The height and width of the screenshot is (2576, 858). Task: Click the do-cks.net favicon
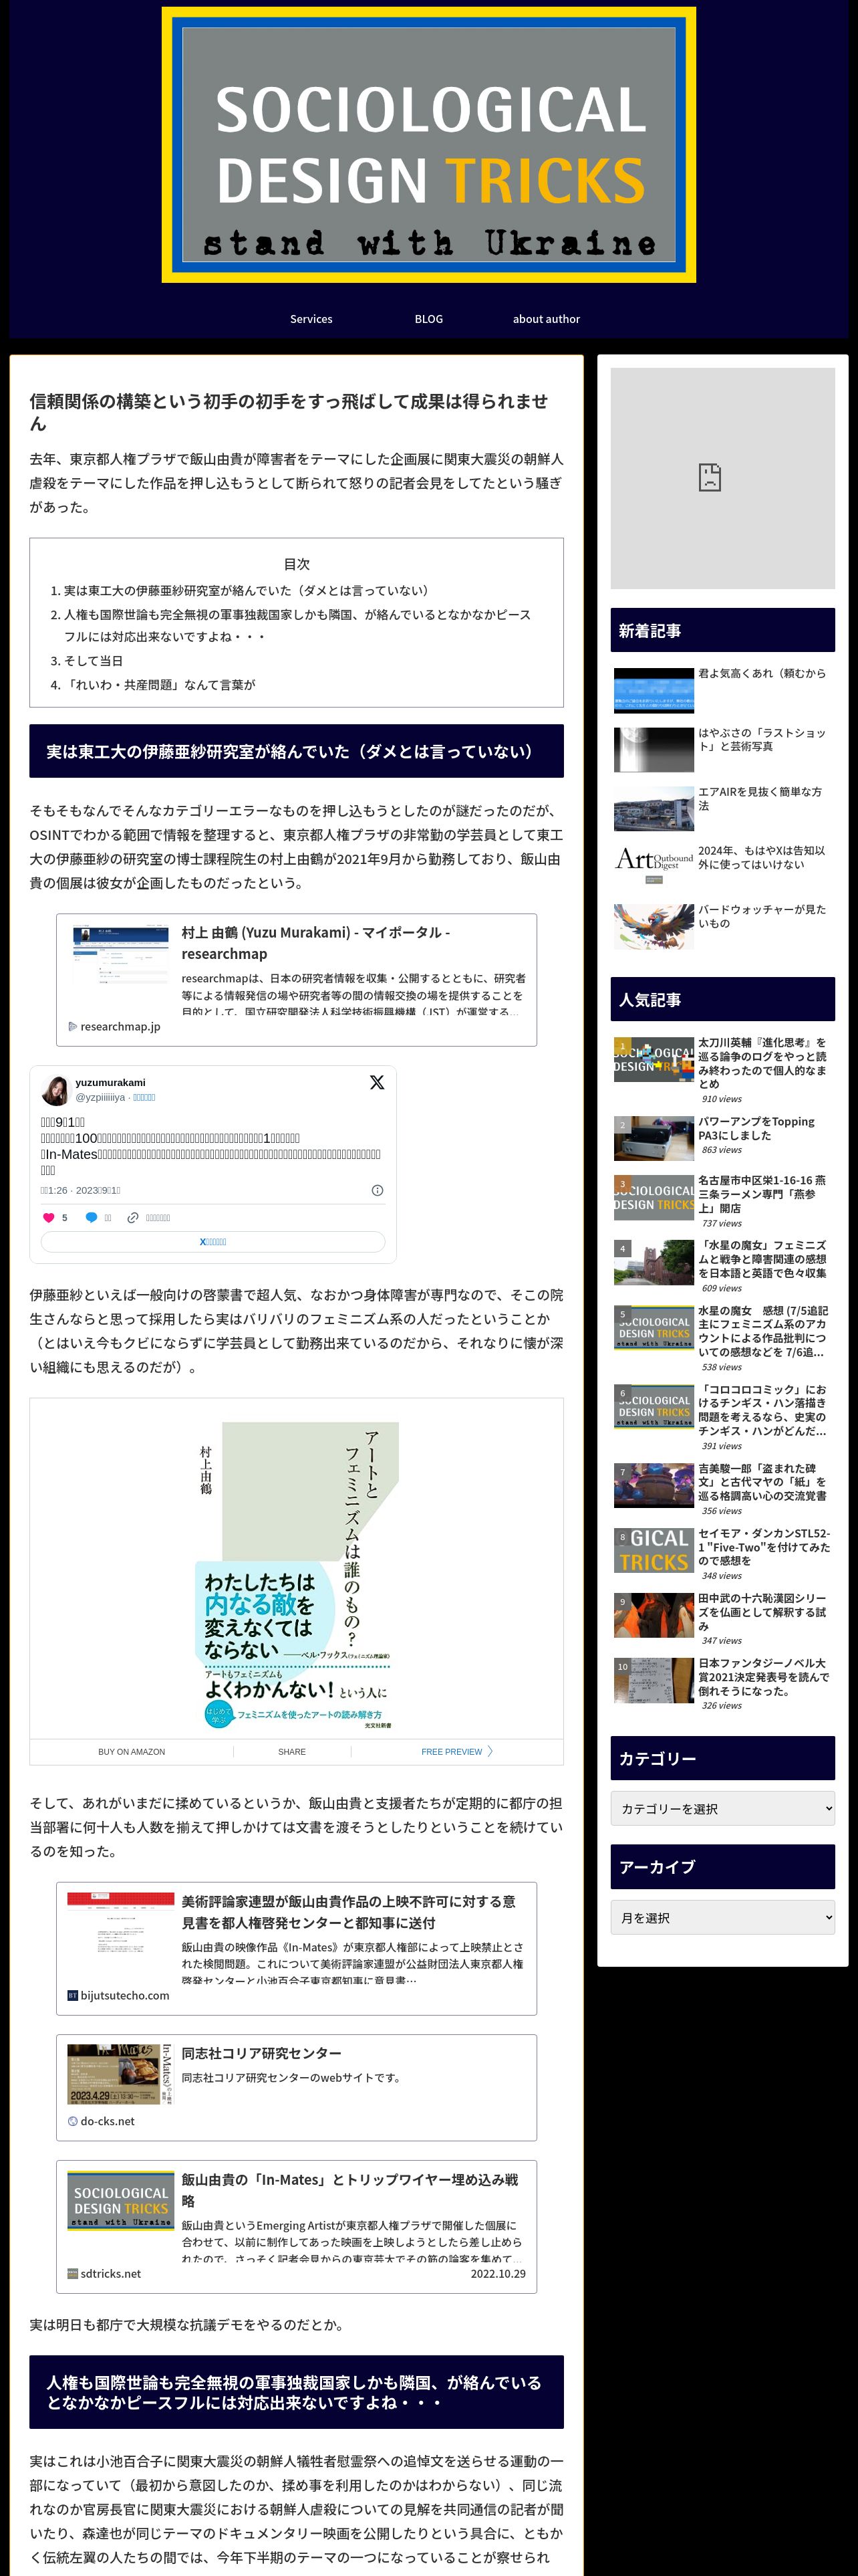point(72,2121)
